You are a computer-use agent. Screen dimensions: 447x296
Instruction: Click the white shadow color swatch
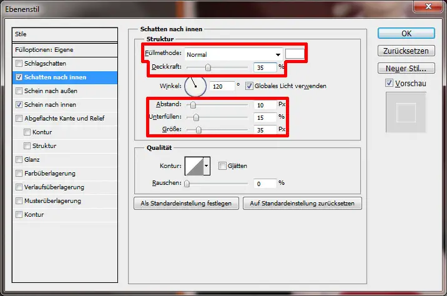pyautogui.click(x=295, y=54)
